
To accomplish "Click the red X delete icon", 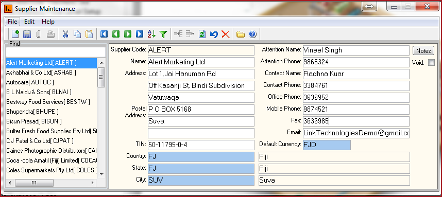I will coord(226,34).
